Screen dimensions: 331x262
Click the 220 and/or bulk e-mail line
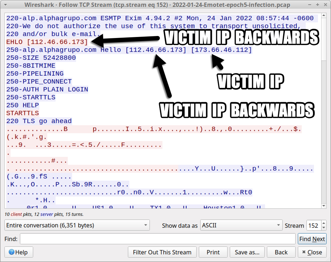pos(53,34)
